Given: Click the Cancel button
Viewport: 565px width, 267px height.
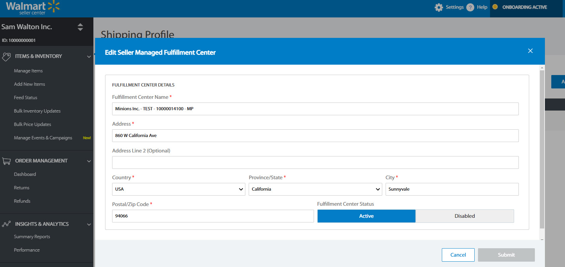Looking at the screenshot, I should [458, 255].
